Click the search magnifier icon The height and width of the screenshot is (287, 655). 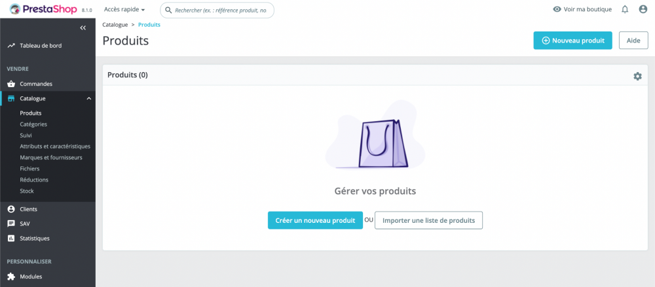(x=169, y=10)
